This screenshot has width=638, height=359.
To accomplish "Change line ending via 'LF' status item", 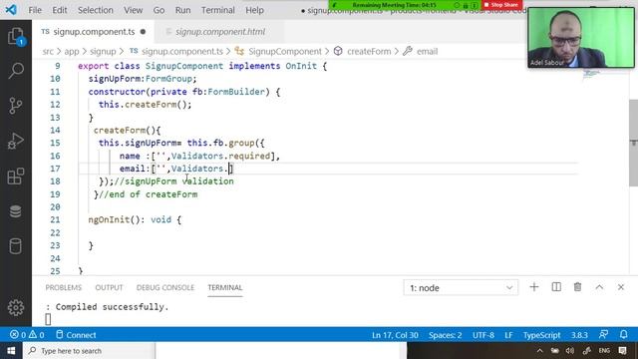I will coord(508,335).
